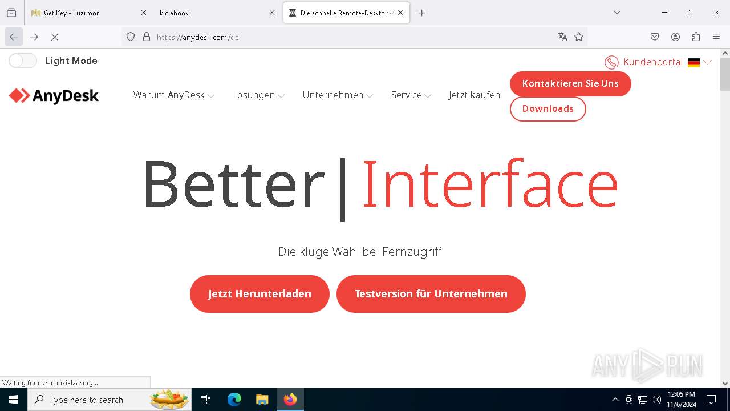Expand the Lösungen menu
This screenshot has width=730, height=411.
[259, 95]
